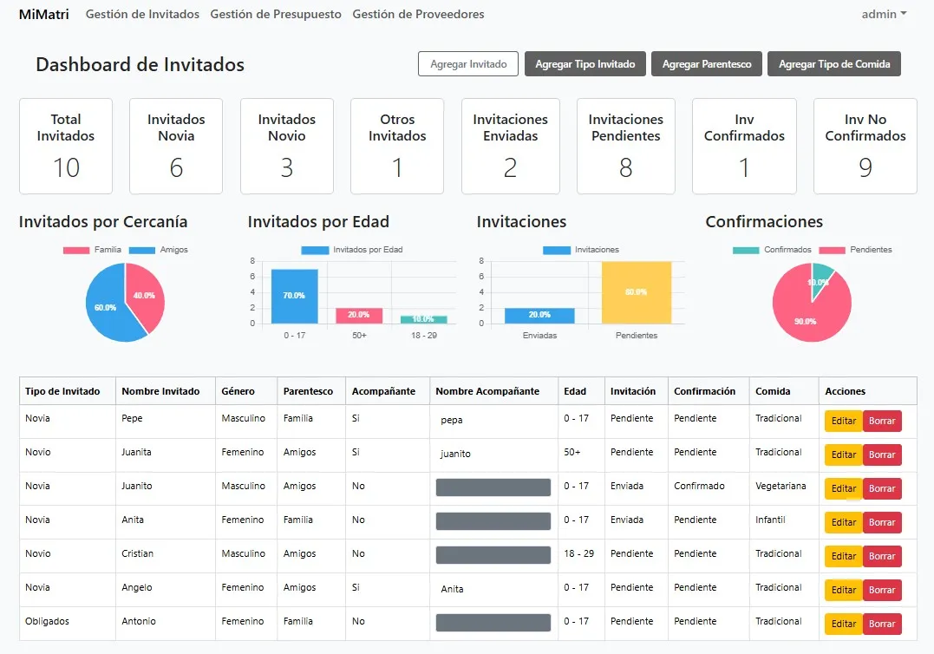
Task: Go to the MiMatri home link
Action: [x=43, y=14]
